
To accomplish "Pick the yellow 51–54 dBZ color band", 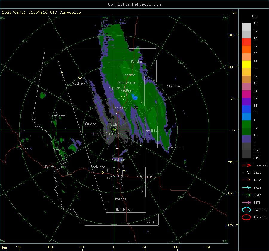I will click(246, 64).
